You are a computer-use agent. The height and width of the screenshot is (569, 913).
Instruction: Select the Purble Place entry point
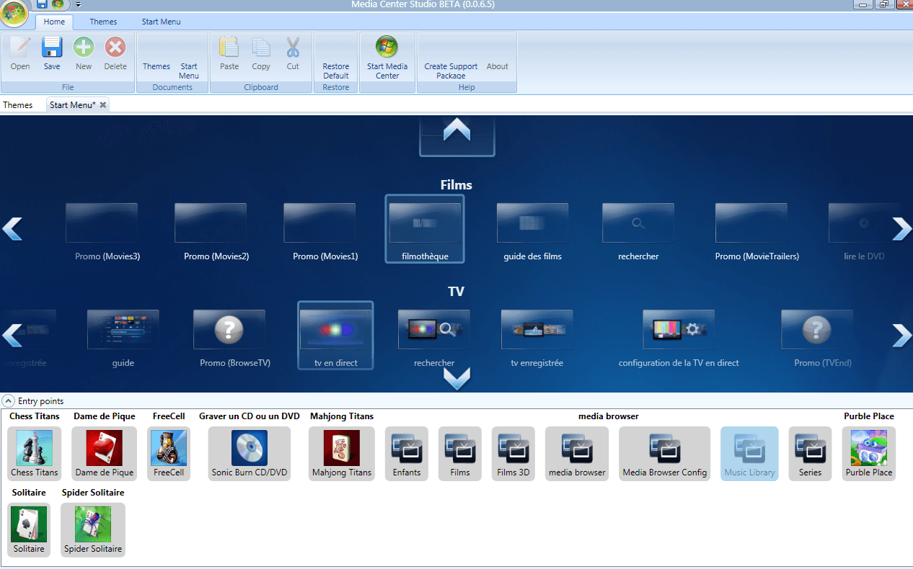coord(869,454)
